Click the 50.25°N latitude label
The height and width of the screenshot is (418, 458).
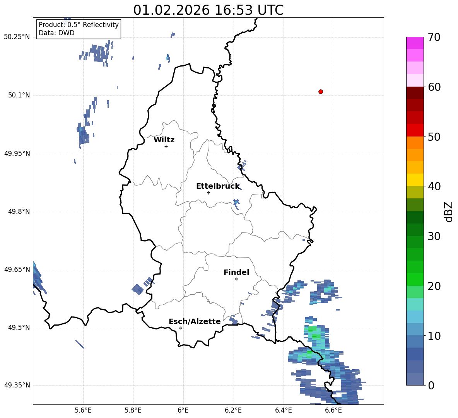[17, 37]
